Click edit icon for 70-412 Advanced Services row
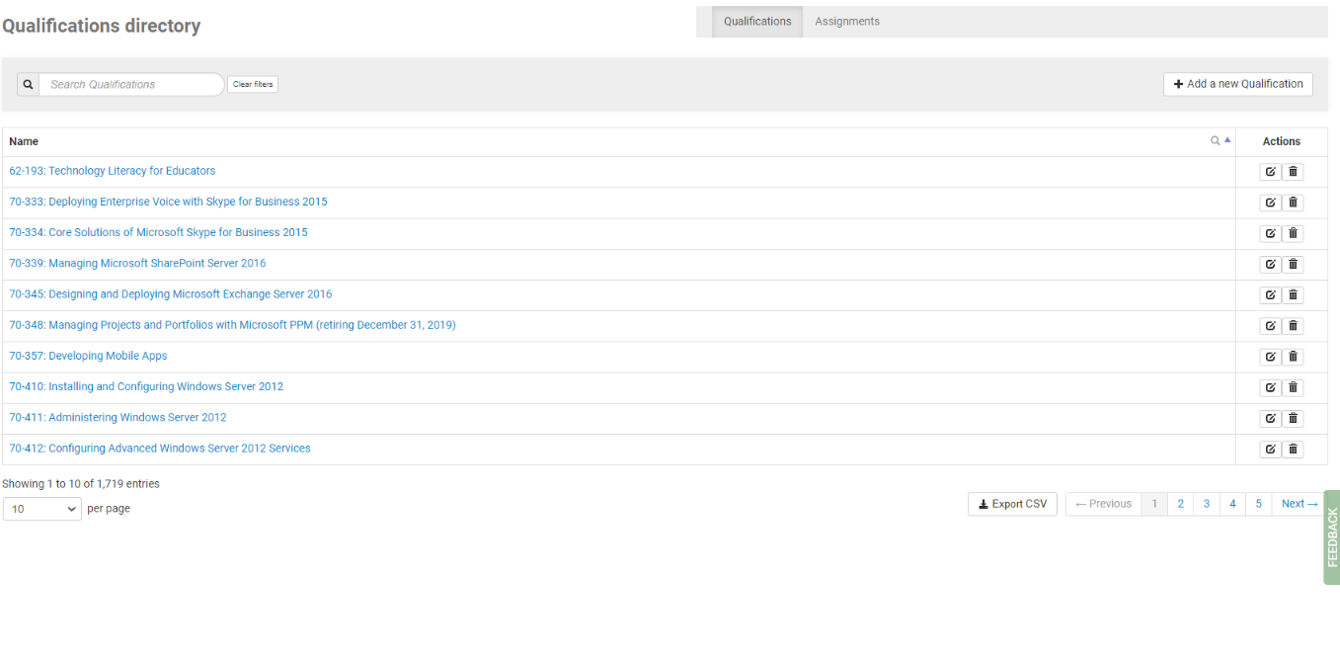 [1270, 450]
